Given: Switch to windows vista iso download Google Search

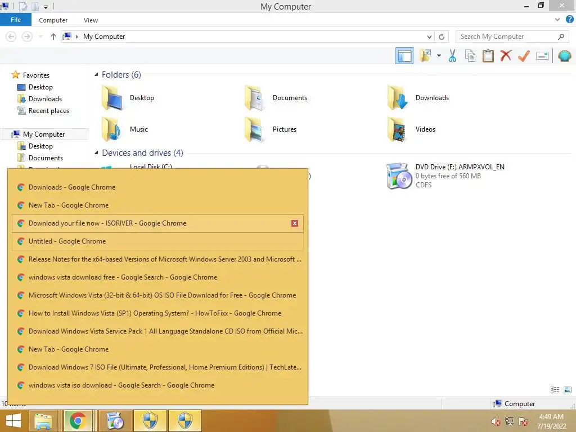Looking at the screenshot, I should click(158, 385).
